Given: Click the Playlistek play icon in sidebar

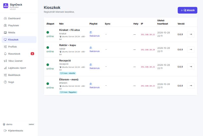Looking at the screenshot, I should (x=5, y=26).
